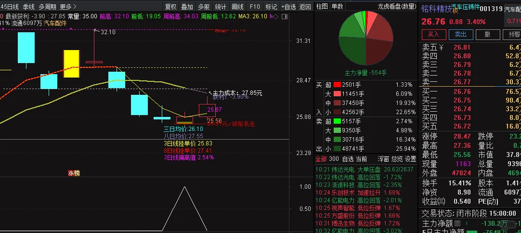Screen dimensions: 521x233
Task: Click the 小 sell swatch 48741手
Action: pyautogui.click(x=337, y=149)
